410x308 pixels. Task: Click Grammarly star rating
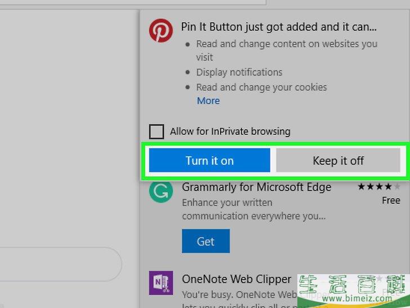pyautogui.click(x=379, y=187)
